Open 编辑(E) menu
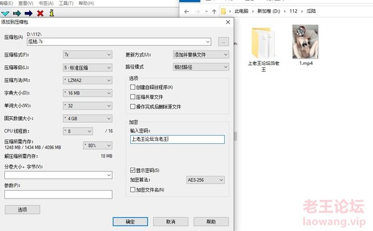Viewport: 373px width, 231px height. click(6, 3)
